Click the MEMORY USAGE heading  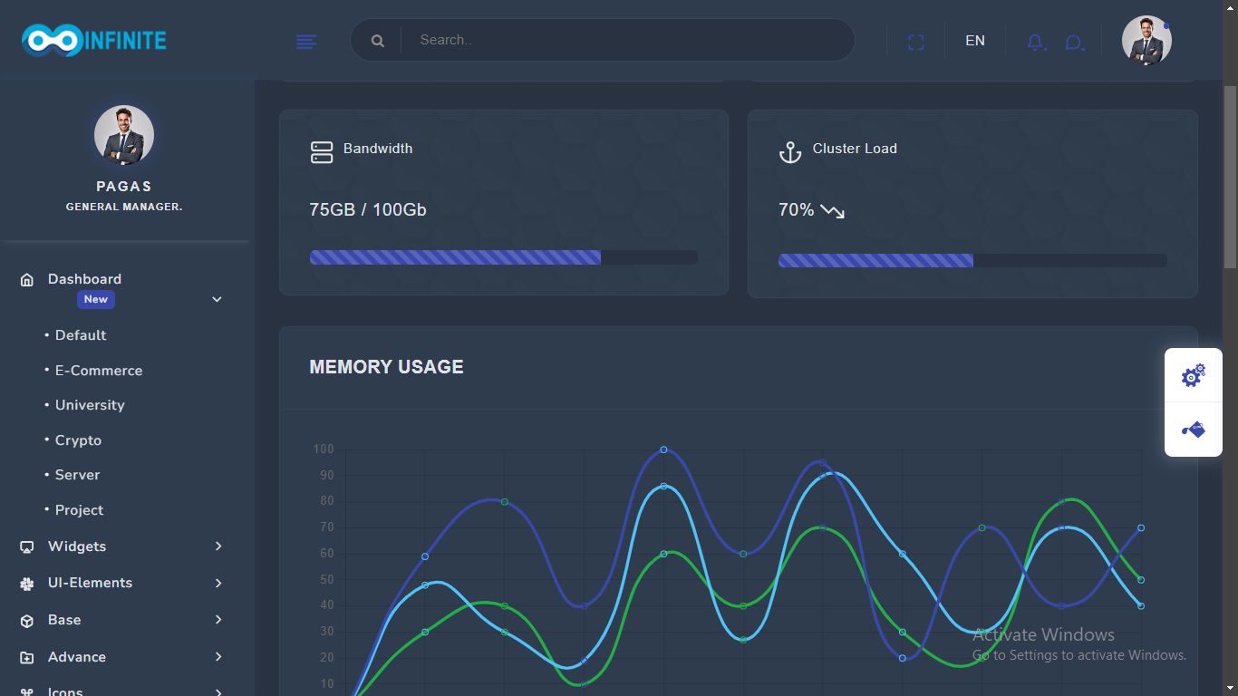pos(386,367)
